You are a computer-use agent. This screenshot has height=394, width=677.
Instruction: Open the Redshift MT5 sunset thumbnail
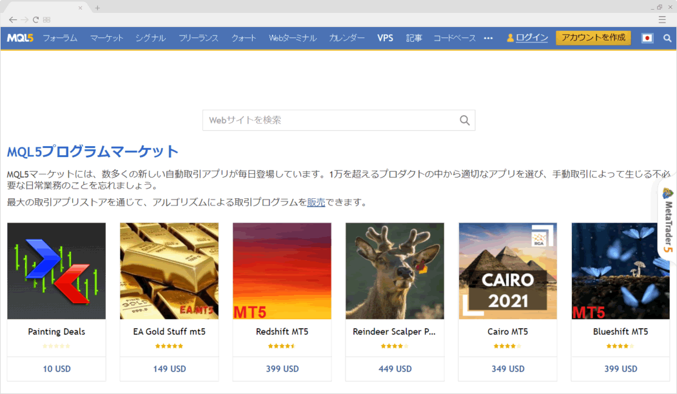pos(282,271)
